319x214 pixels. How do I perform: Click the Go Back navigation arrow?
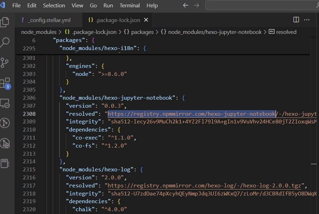pos(186,6)
